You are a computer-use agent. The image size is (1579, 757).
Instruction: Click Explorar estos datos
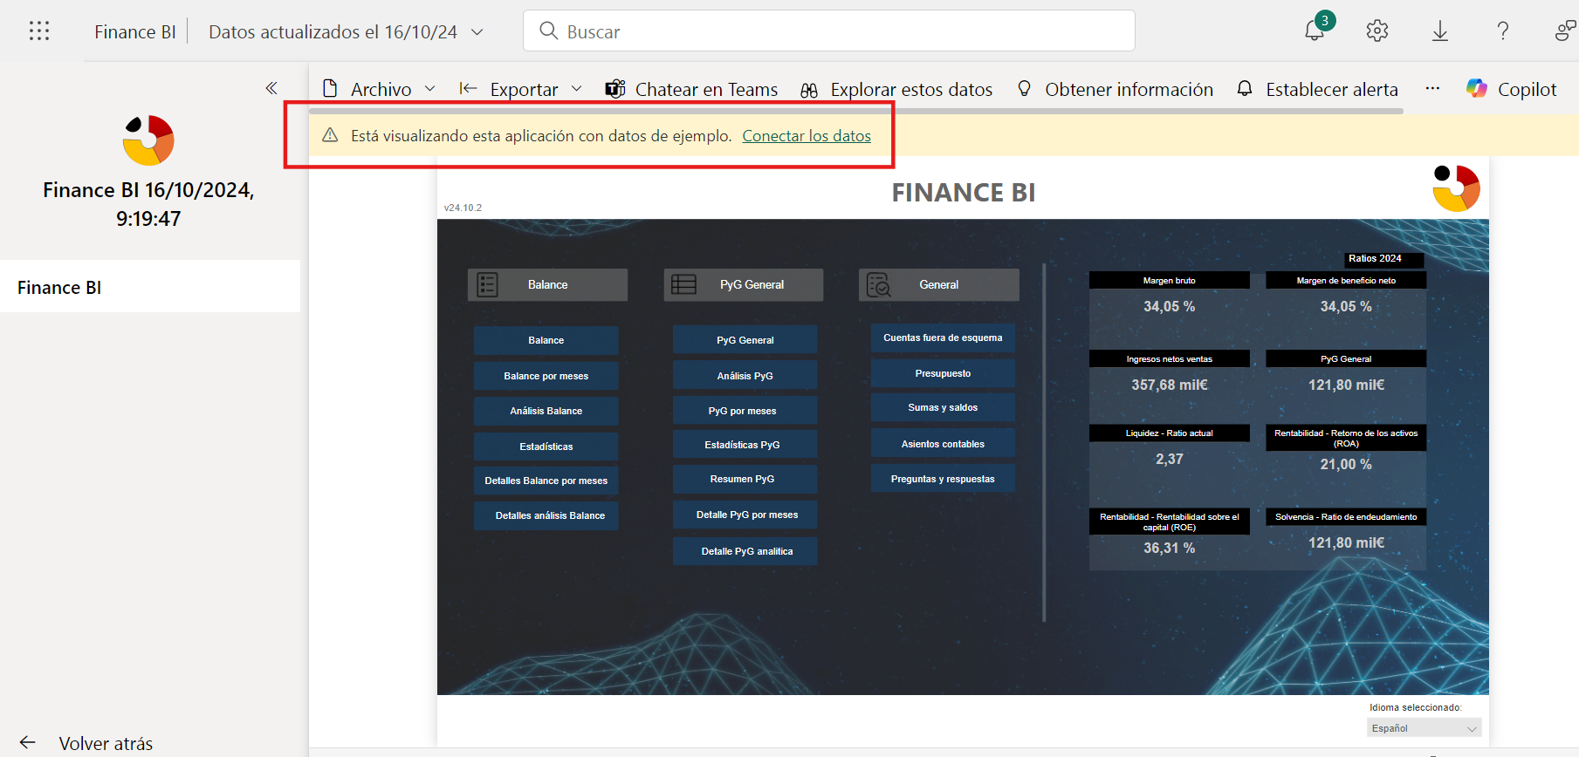click(x=896, y=89)
